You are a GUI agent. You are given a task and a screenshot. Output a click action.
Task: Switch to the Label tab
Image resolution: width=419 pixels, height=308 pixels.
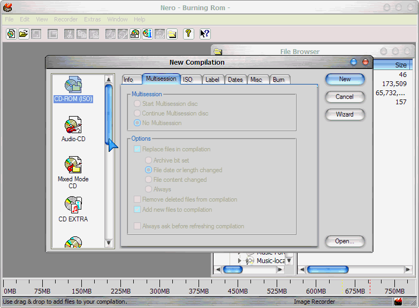click(213, 80)
